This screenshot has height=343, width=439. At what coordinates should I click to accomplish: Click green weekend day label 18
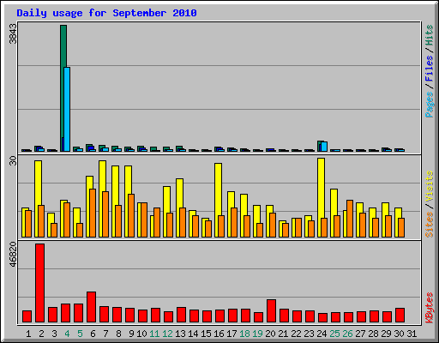tap(244, 334)
